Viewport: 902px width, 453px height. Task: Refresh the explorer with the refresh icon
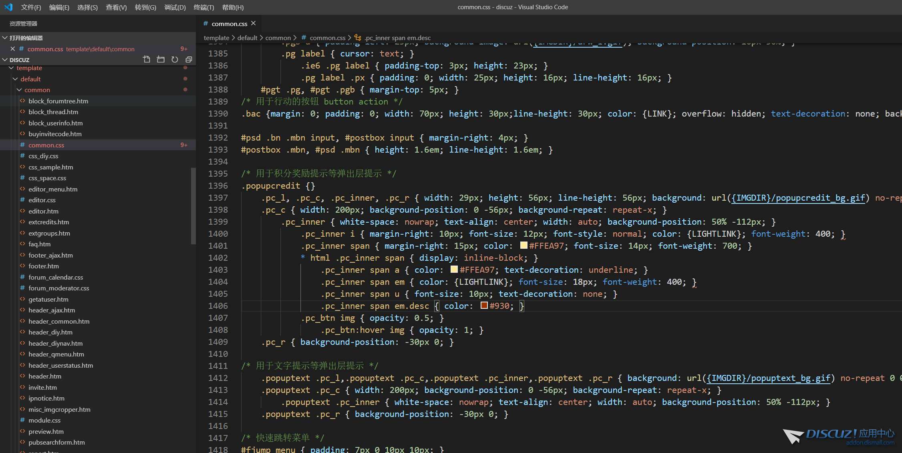(175, 60)
